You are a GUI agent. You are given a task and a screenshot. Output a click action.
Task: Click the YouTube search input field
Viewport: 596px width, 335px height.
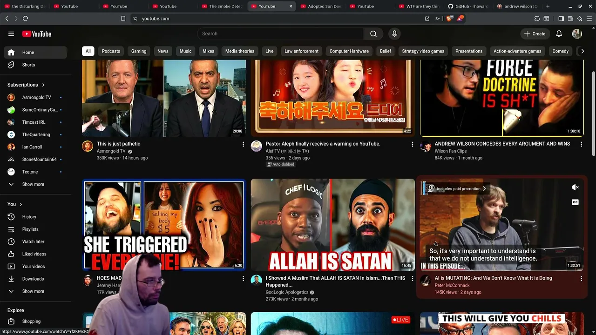point(280,33)
